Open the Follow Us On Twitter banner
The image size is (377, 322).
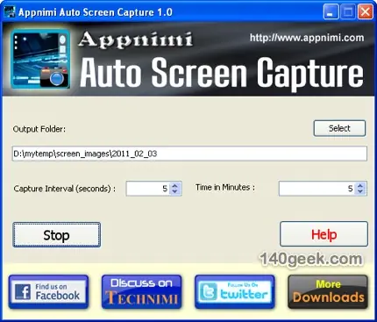[x=235, y=291]
